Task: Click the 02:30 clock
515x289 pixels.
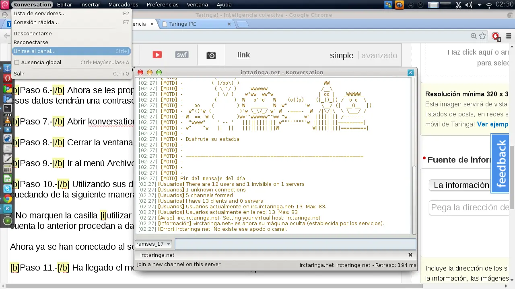Action: click(505, 5)
